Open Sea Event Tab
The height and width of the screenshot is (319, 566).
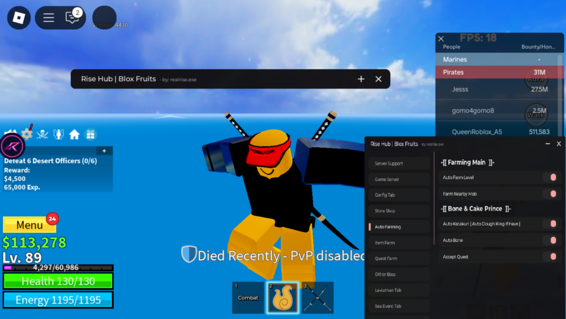[x=399, y=306]
